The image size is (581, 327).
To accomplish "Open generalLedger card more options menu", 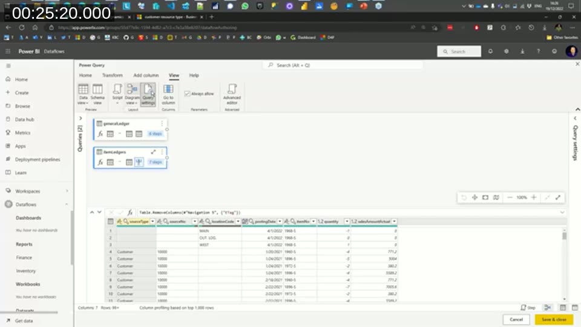I will tap(162, 123).
